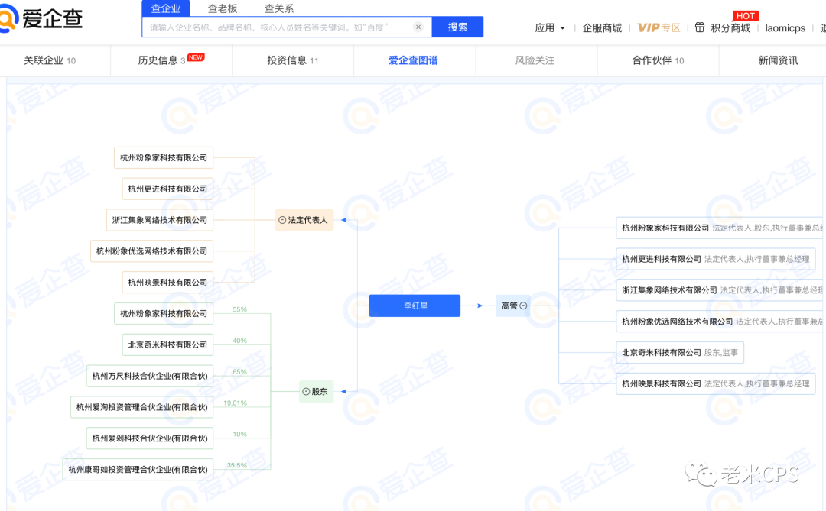The image size is (826, 511).
Task: Click 杭州康哥如投资管理合伙企业(有限合伙) node
Action: pos(138,470)
